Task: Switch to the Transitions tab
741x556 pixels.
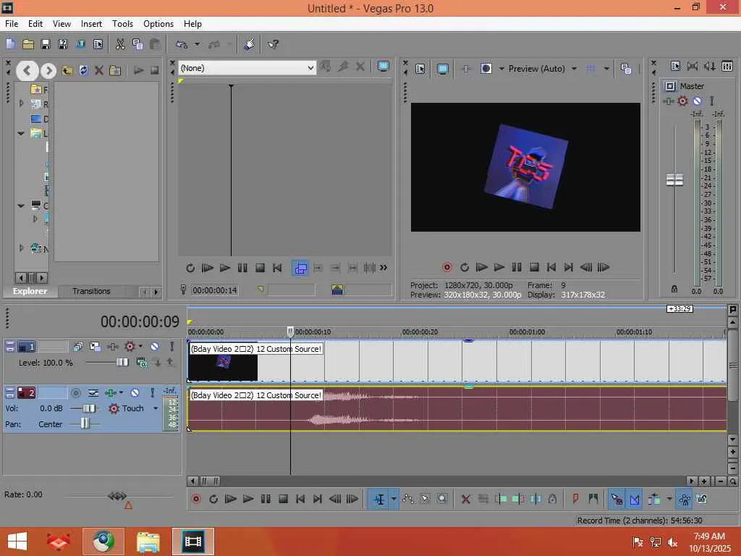Action: coord(91,291)
